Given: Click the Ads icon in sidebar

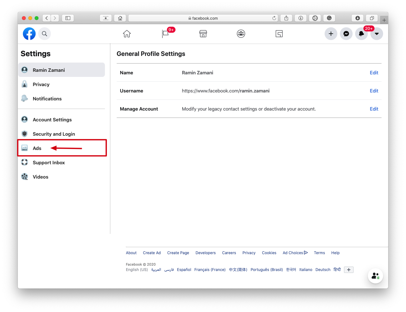Looking at the screenshot, I should [24, 148].
